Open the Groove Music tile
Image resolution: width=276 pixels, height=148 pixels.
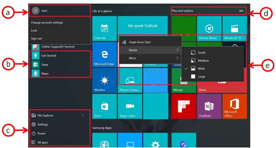coord(209,28)
